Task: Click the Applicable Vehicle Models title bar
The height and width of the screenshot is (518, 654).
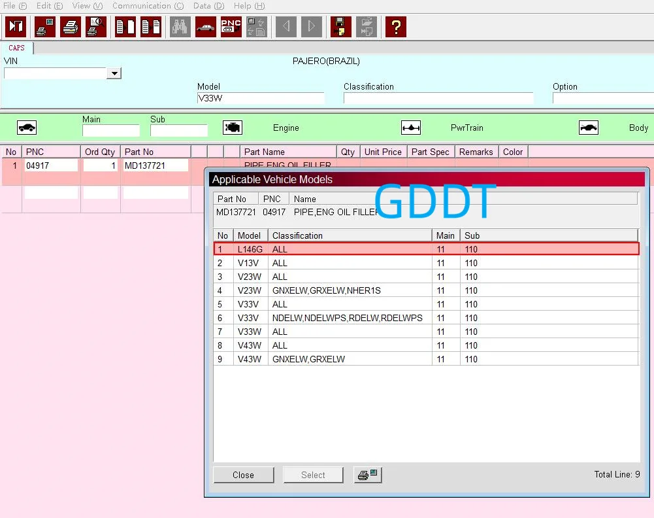Action: coord(427,179)
